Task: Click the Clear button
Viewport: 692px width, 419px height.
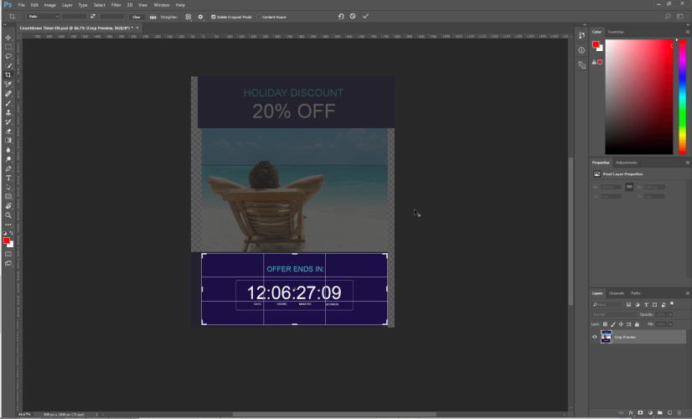Action: pos(137,17)
